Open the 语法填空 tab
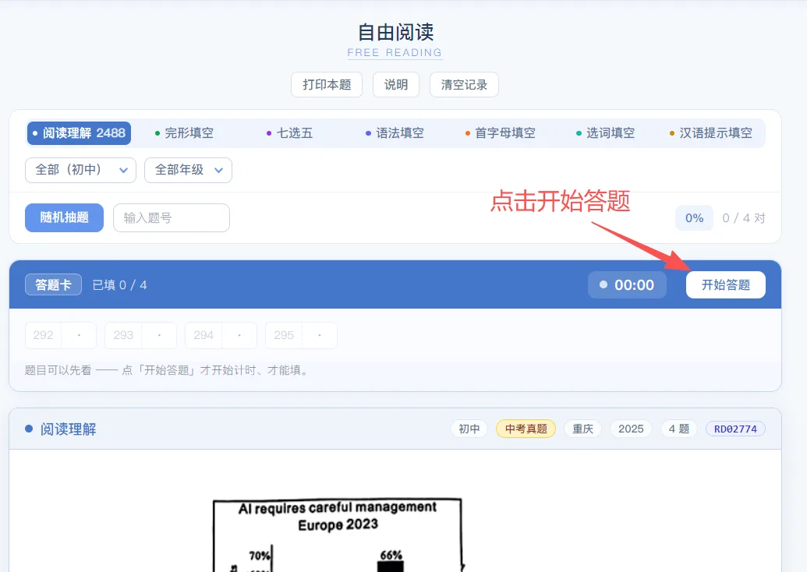807x572 pixels. [x=395, y=133]
